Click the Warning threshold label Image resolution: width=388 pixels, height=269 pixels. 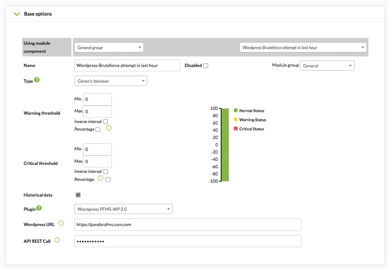[x=42, y=113]
